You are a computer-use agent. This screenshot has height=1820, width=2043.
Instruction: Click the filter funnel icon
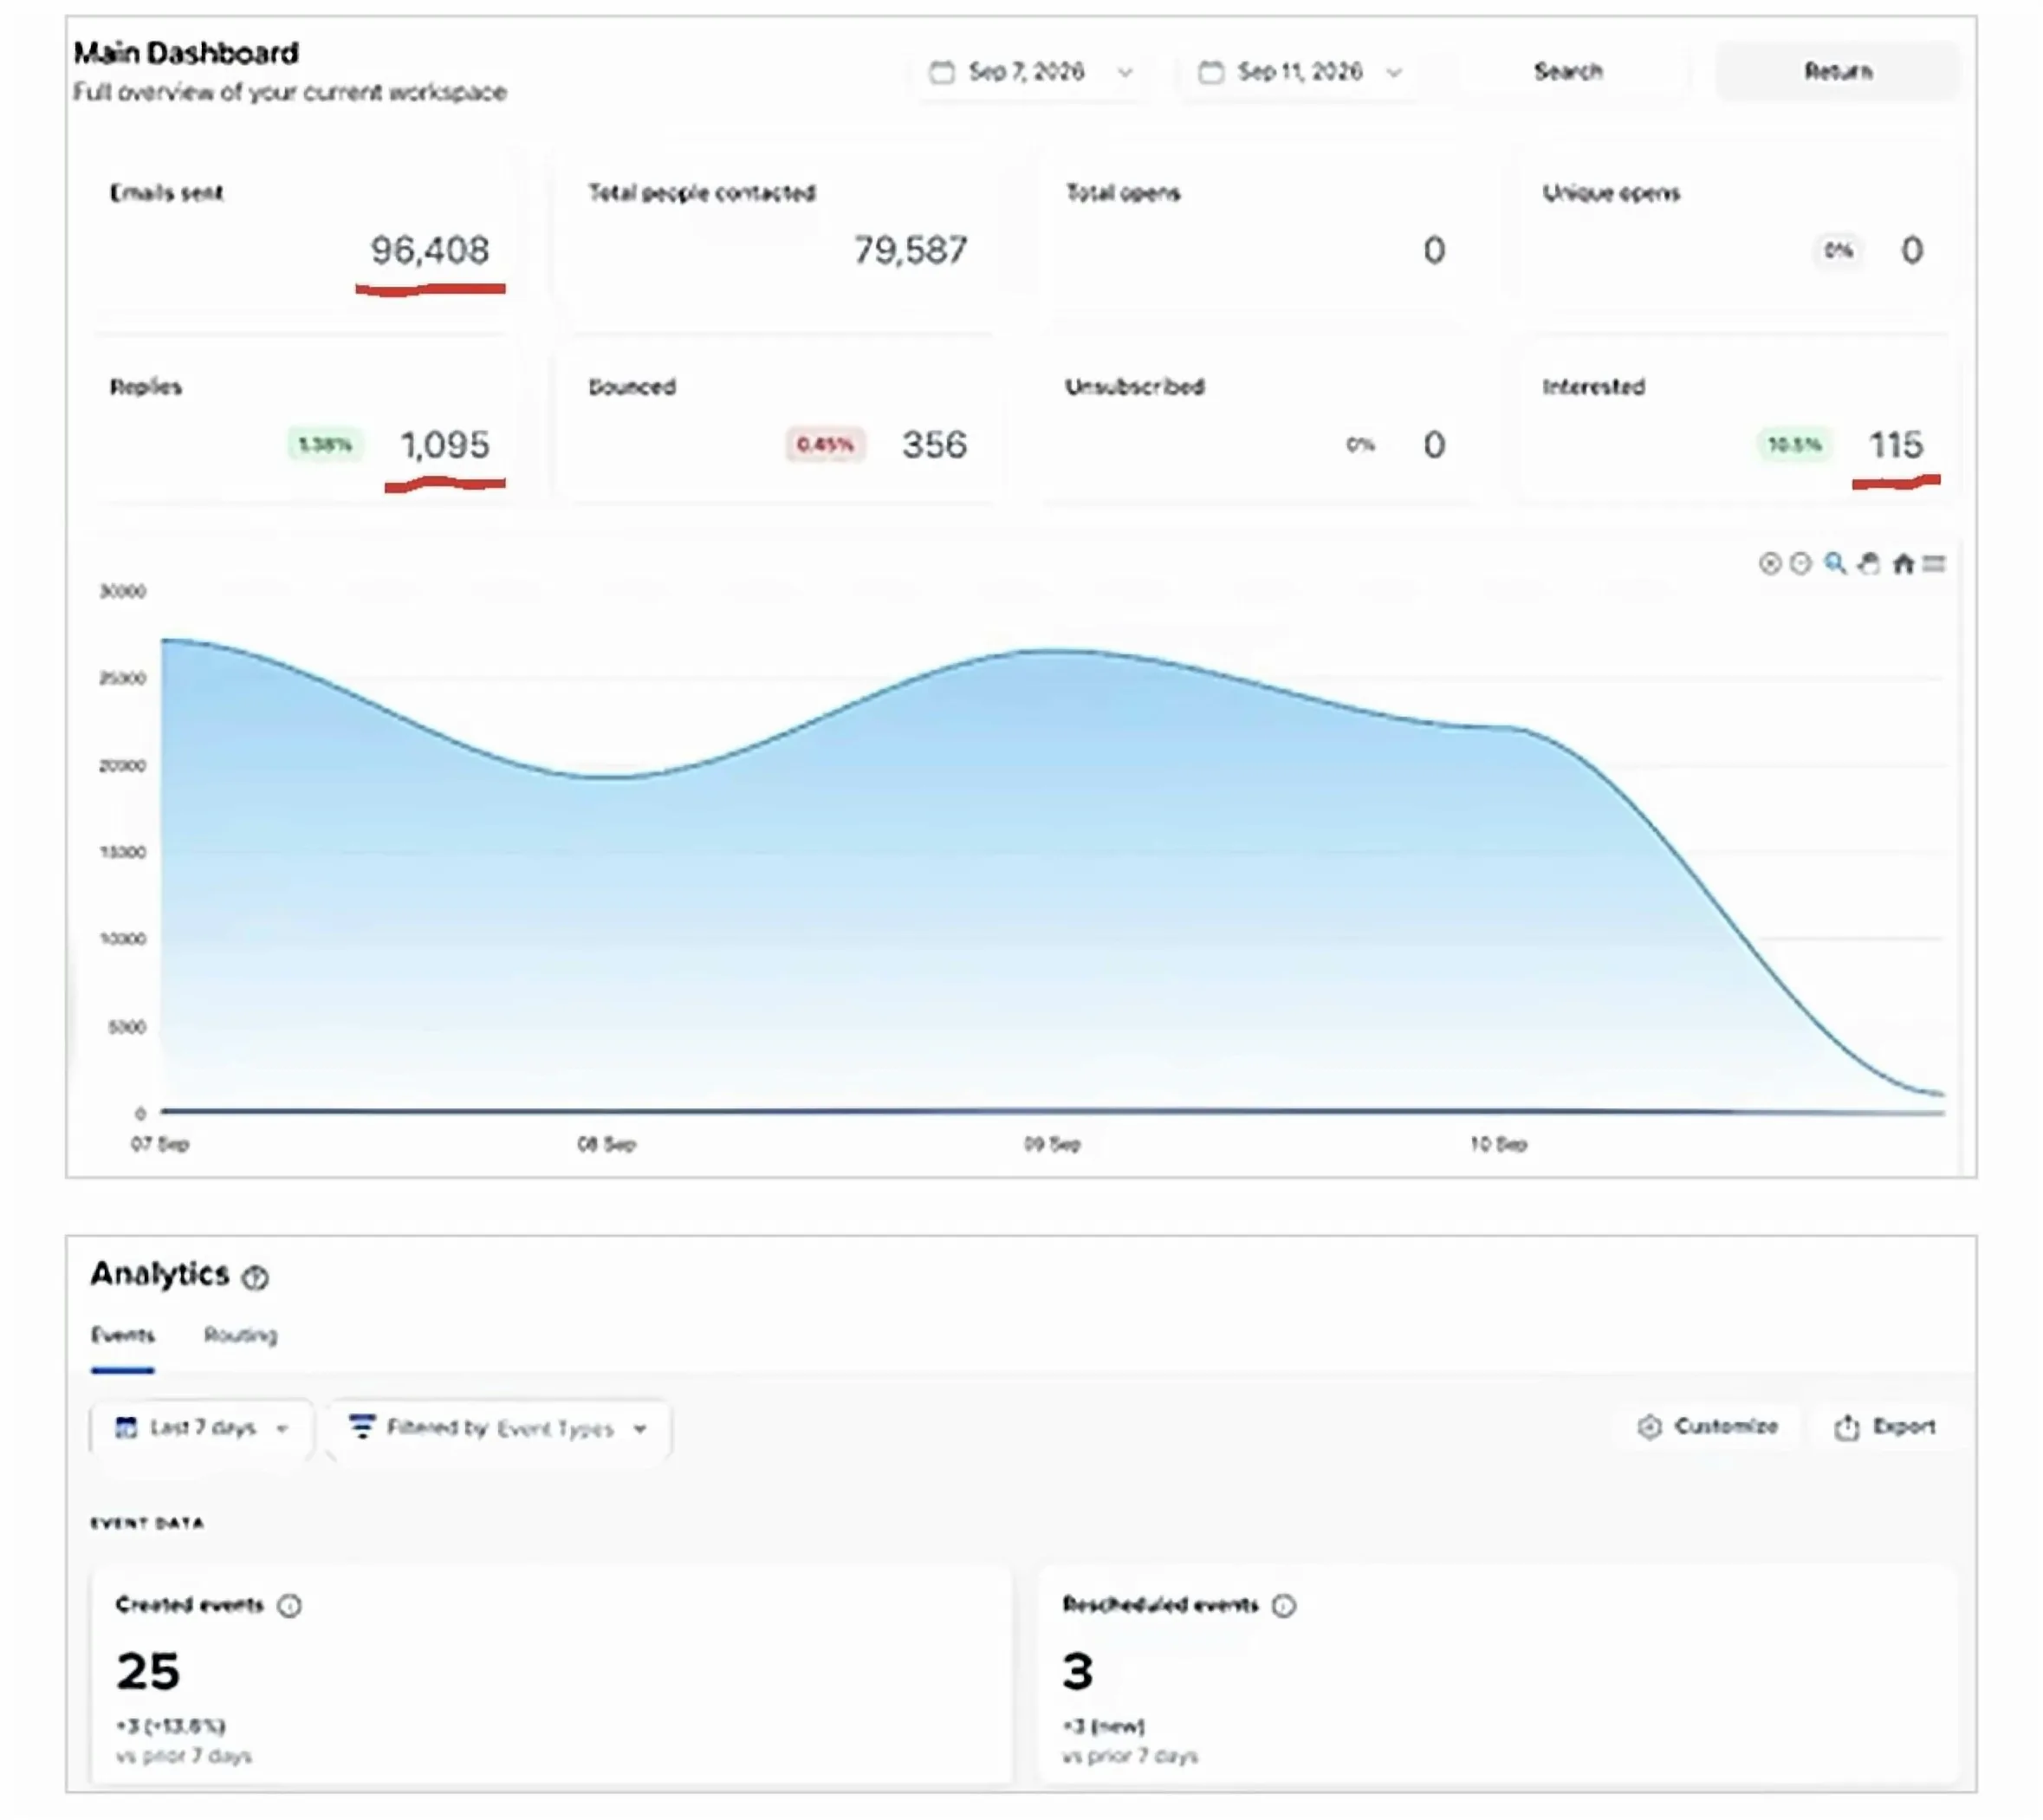362,1427
